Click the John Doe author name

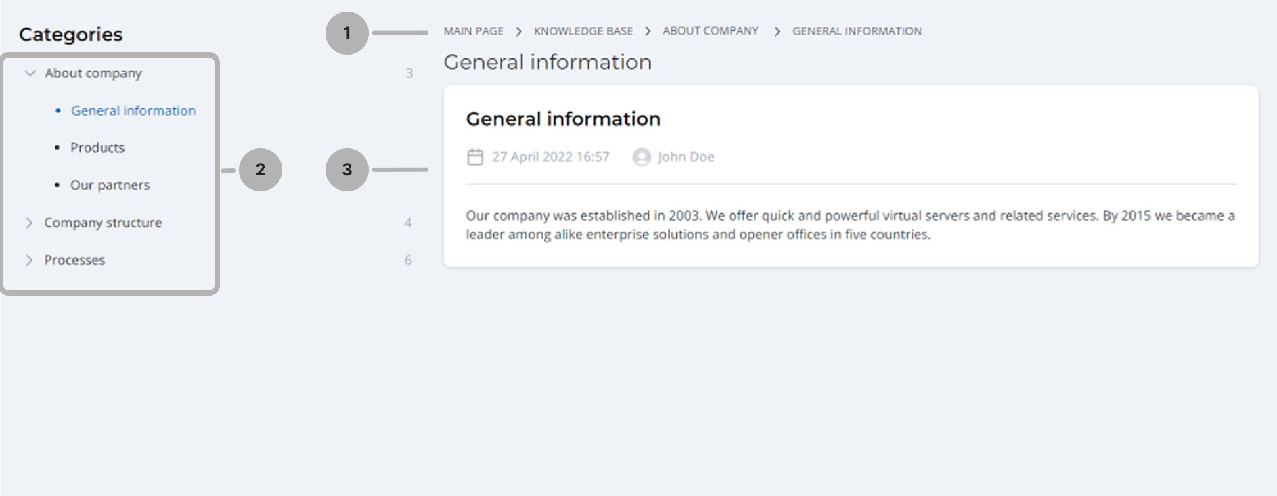tap(686, 157)
